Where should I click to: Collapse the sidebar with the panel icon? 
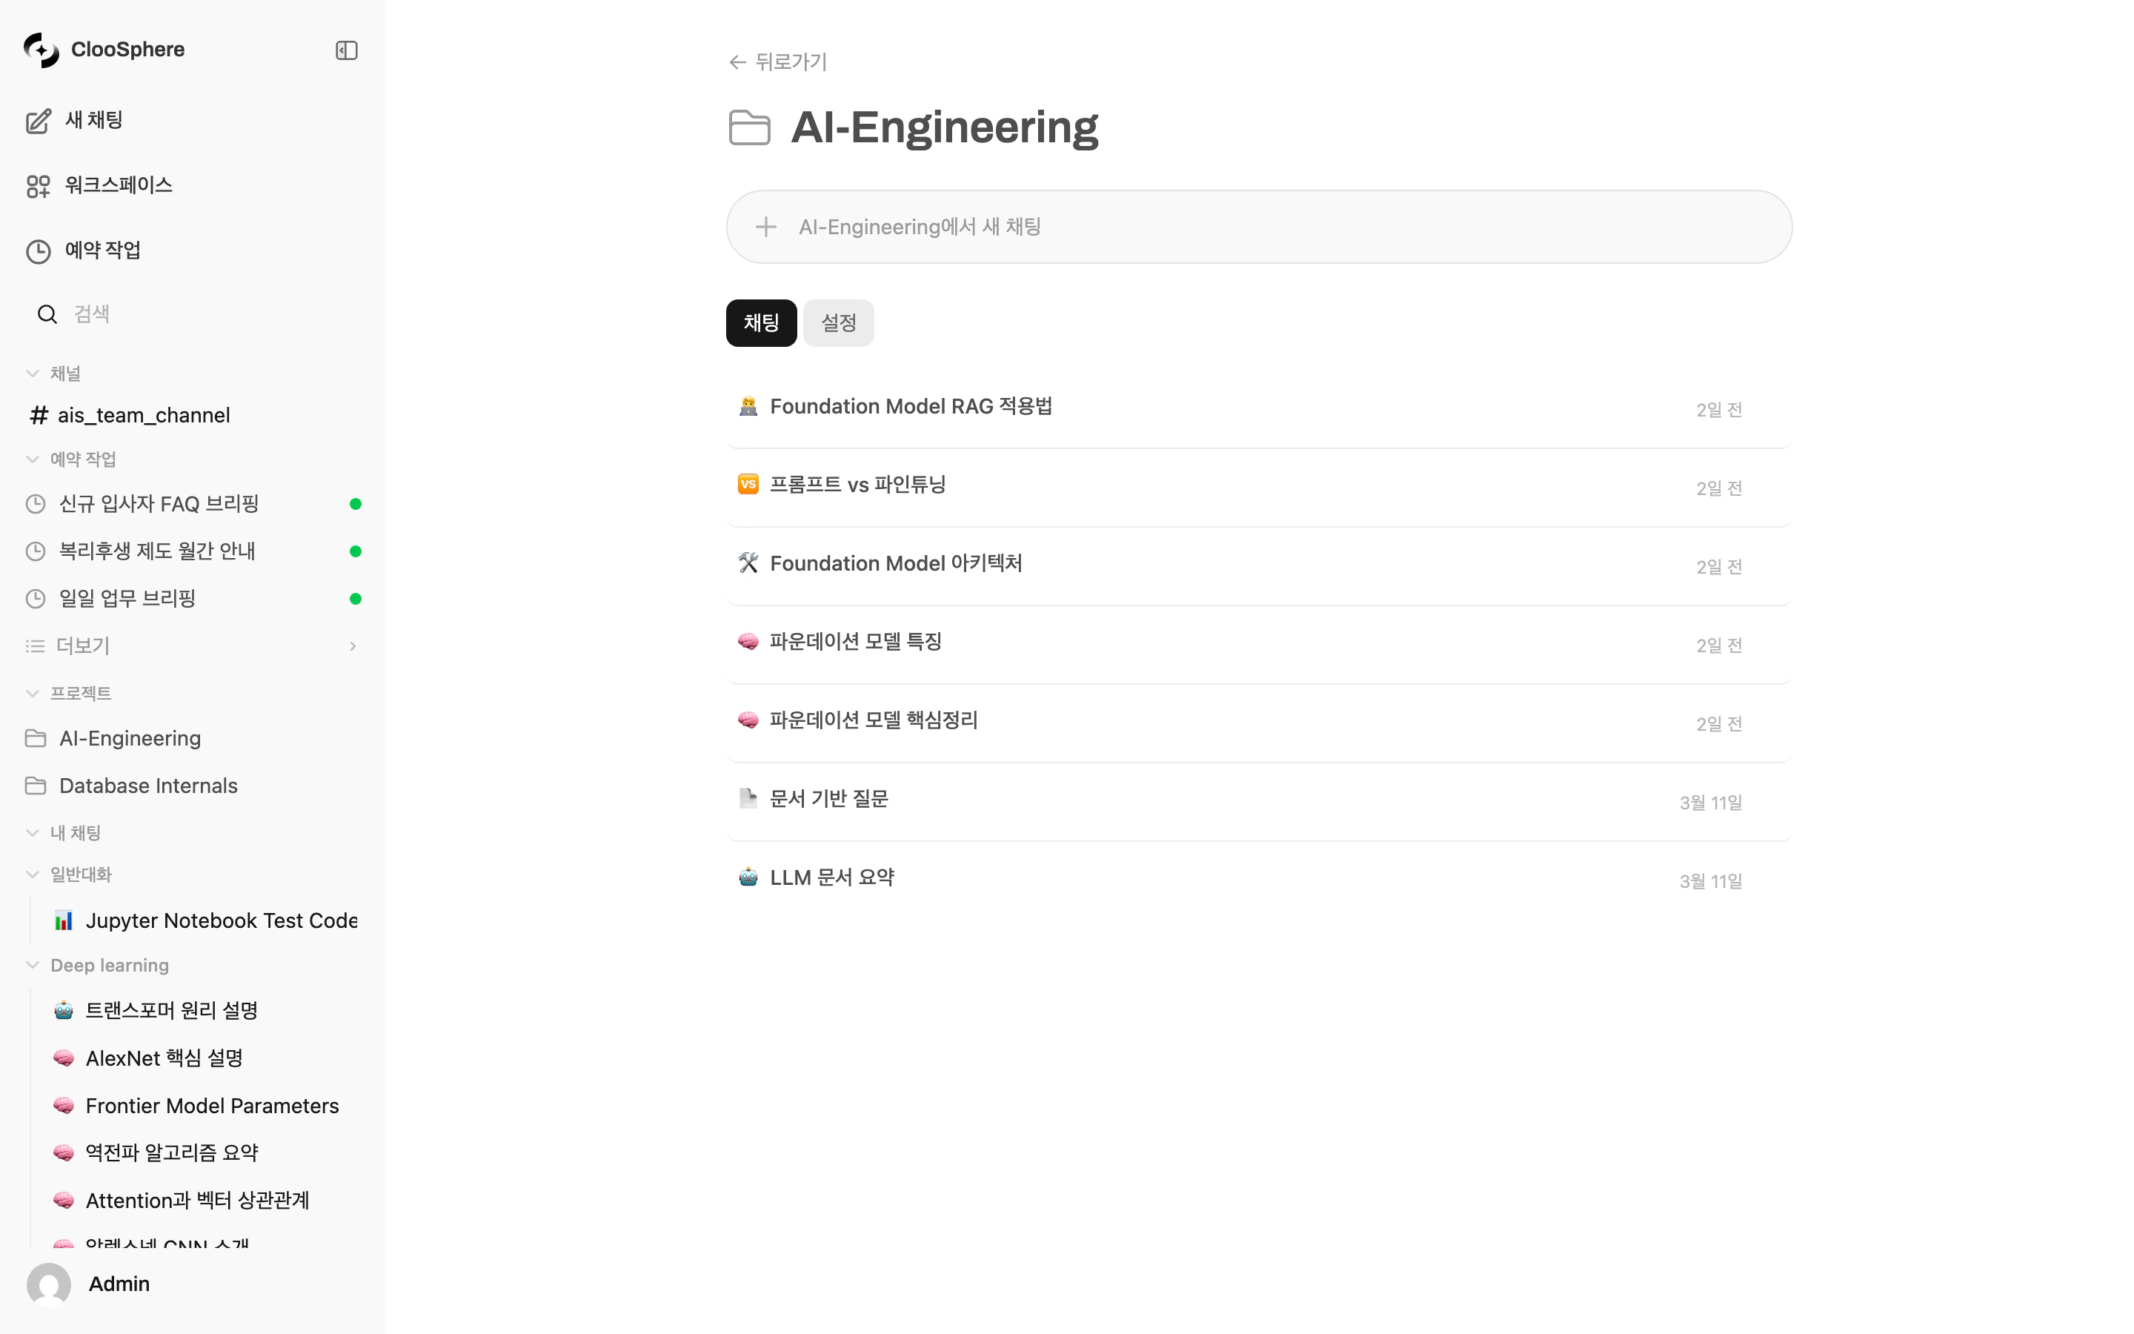pos(346,50)
